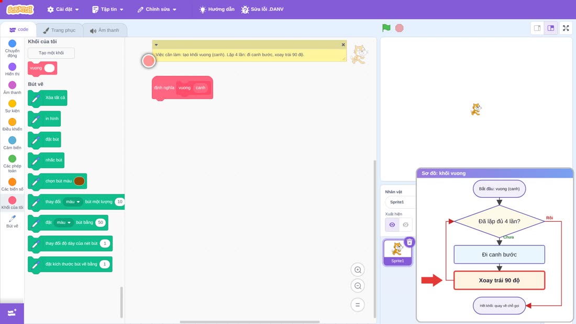
Task: Select Điều khiển block category
Action: coord(12,124)
